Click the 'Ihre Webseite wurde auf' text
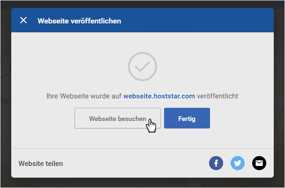This screenshot has height=188, width=285. click(x=84, y=96)
